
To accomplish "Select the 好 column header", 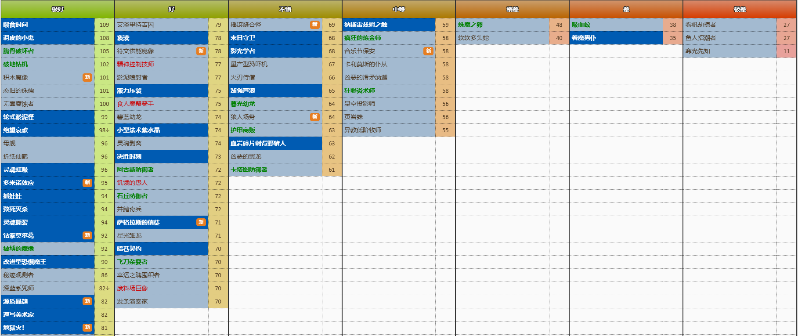I will (171, 9).
